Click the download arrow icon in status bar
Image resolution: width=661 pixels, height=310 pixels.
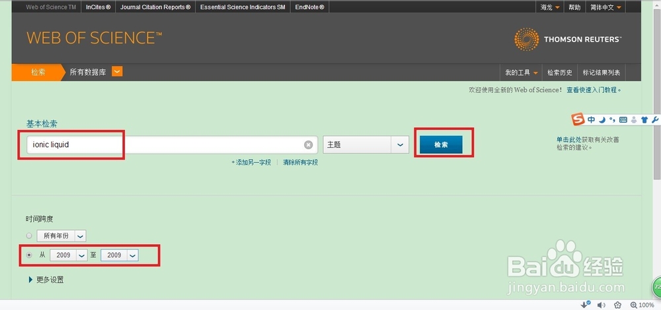(586, 305)
